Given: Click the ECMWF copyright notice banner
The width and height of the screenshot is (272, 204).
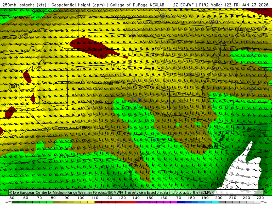Looking at the screenshot, I should pos(136,192).
